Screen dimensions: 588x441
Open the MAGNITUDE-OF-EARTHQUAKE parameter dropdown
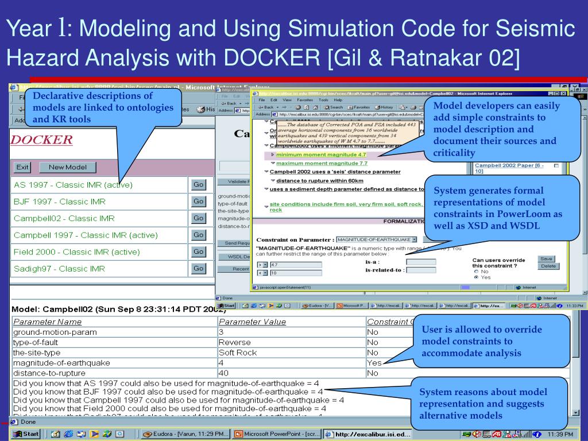tap(414, 239)
